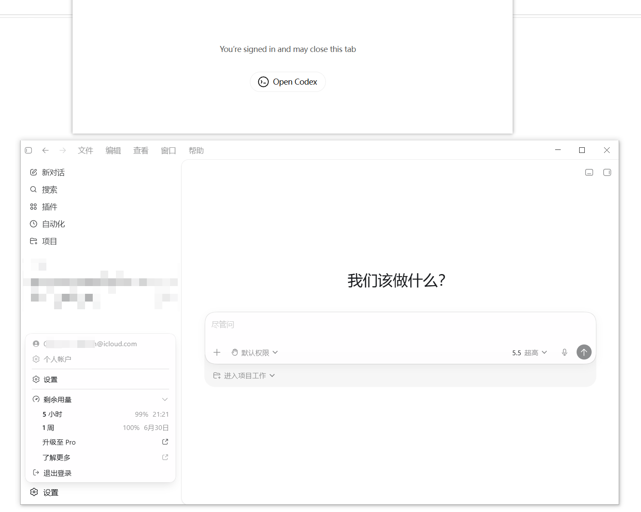Click the bottom 设置 gear in sidebar
The height and width of the screenshot is (512, 641).
44,493
